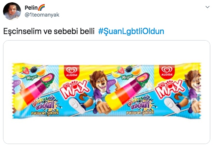Visit the @1teomanyak handle link

(x=42, y=15)
